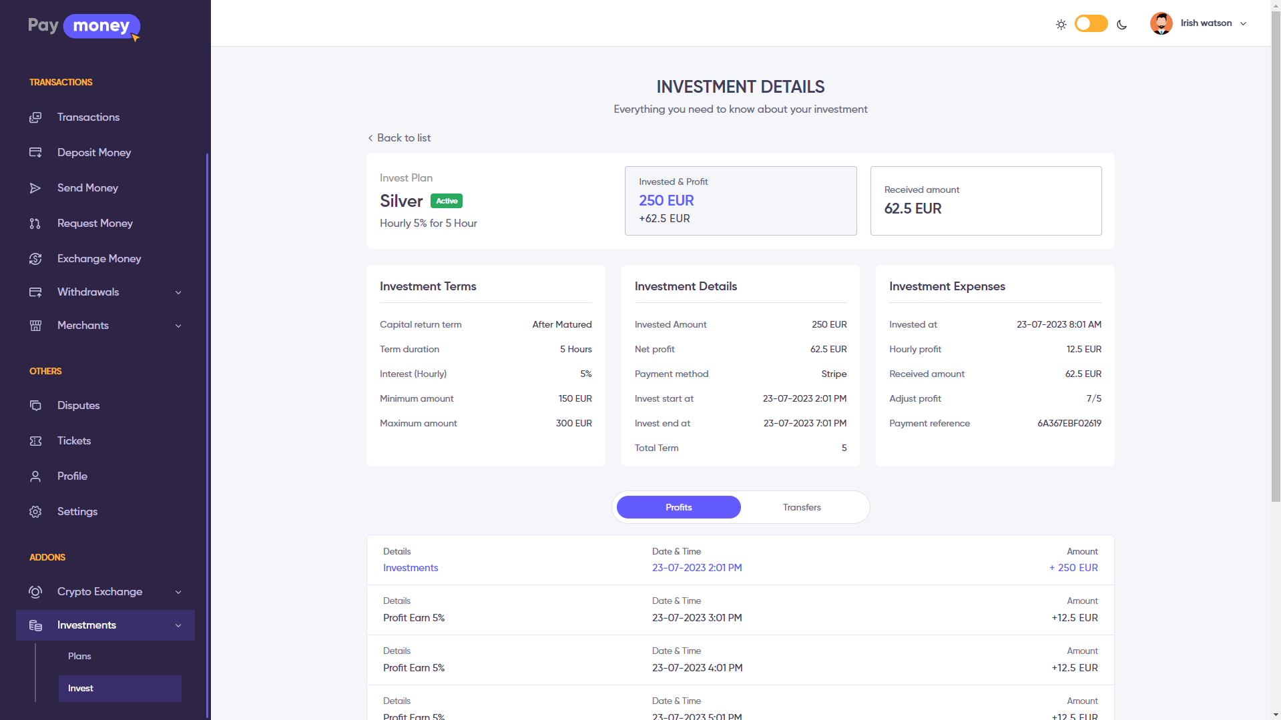Open the Investments details link
This screenshot has width=1281, height=720.
click(411, 568)
